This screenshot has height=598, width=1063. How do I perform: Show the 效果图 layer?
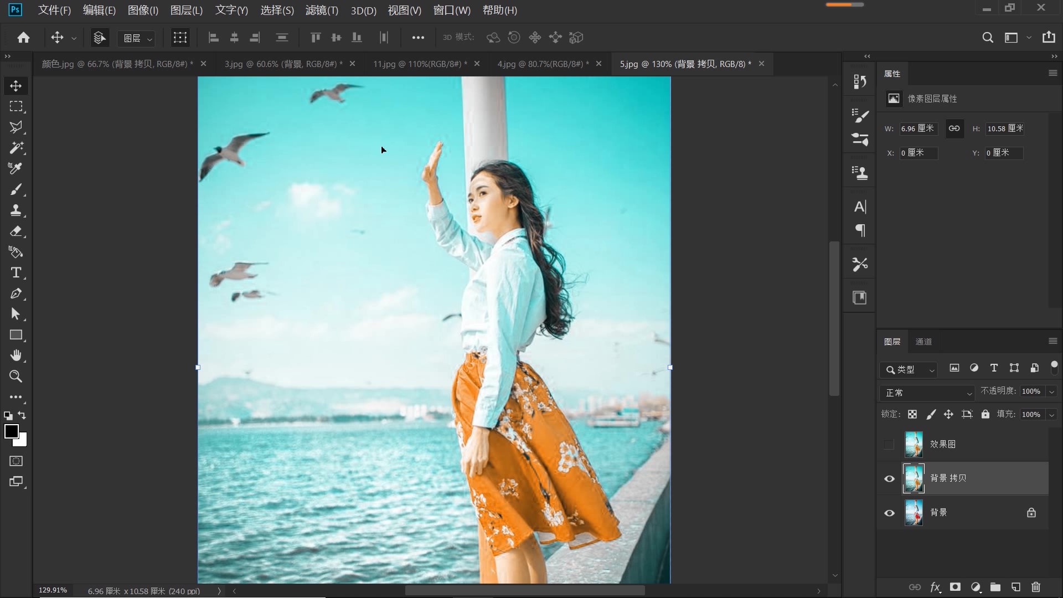point(889,444)
